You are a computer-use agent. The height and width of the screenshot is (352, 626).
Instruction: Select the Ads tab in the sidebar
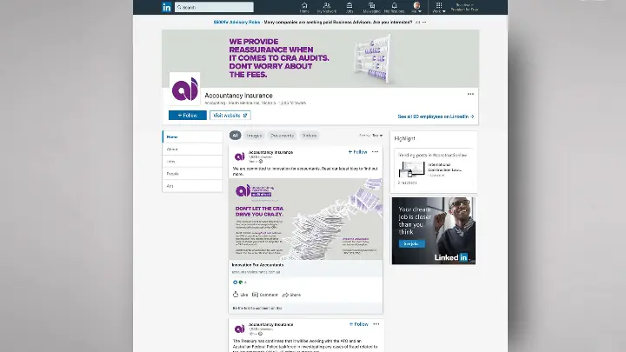point(192,186)
